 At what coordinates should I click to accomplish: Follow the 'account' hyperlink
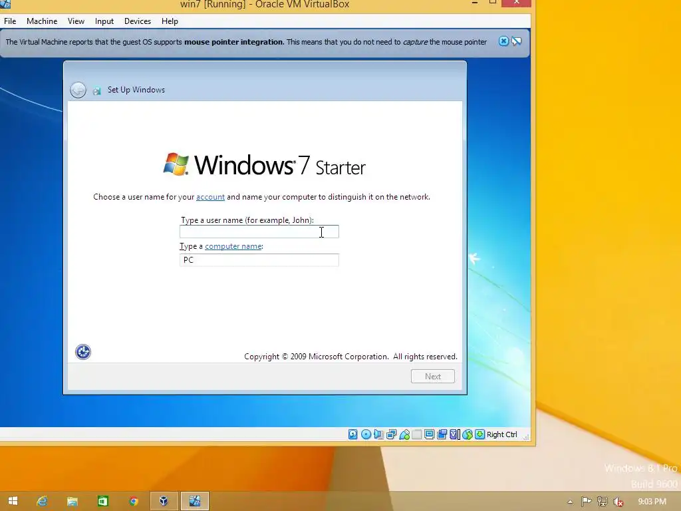[210, 197]
